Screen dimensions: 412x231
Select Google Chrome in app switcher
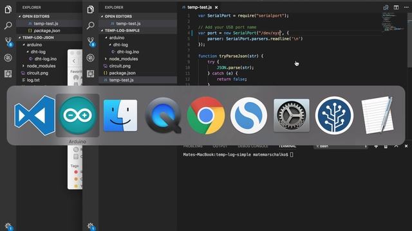[206, 116]
